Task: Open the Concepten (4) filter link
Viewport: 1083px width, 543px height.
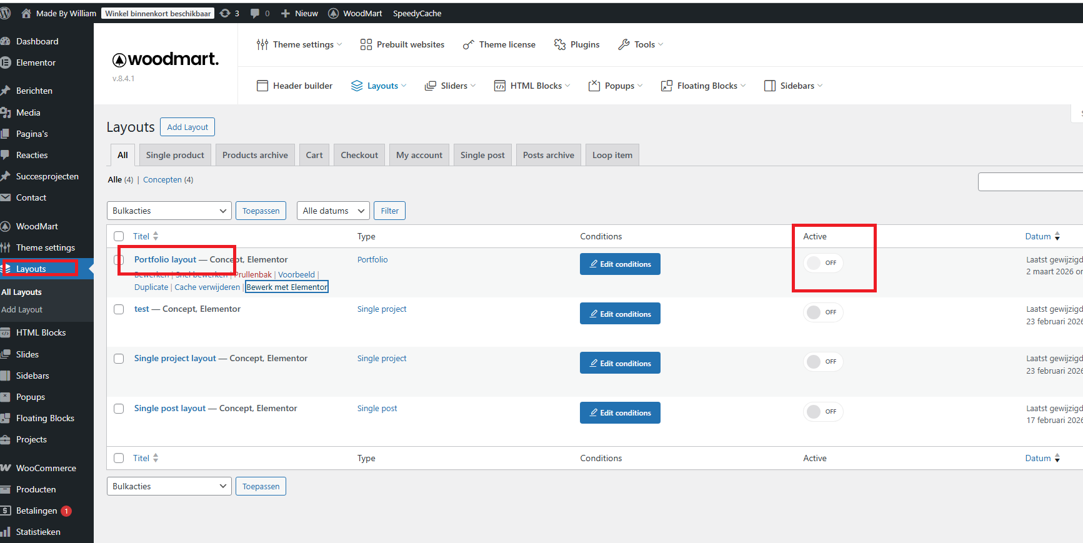Action: coord(168,179)
